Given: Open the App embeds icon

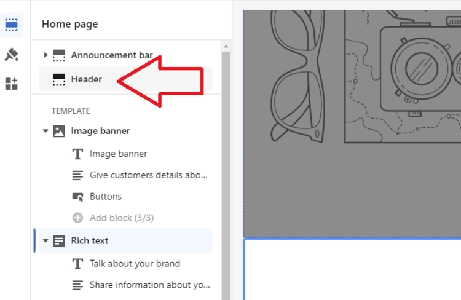Looking at the screenshot, I should pyautogui.click(x=12, y=84).
